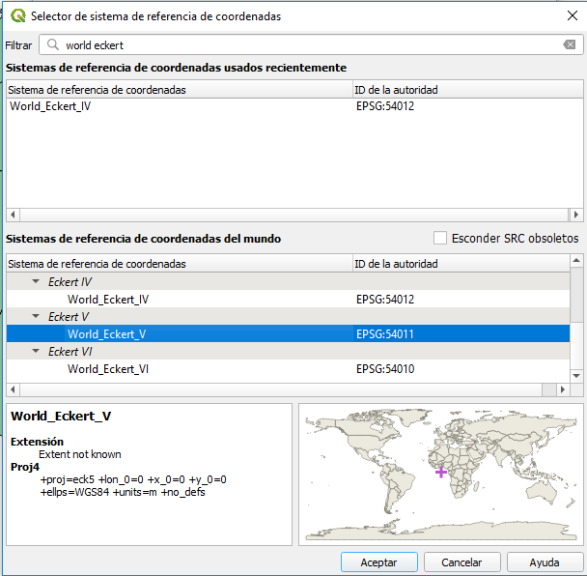Collapse the Eckert IV group

click(x=36, y=282)
